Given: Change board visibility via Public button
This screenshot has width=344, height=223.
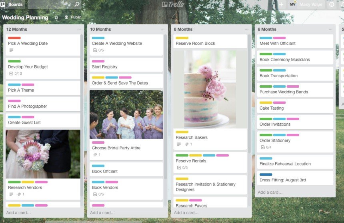Looking at the screenshot, I should 73,17.
